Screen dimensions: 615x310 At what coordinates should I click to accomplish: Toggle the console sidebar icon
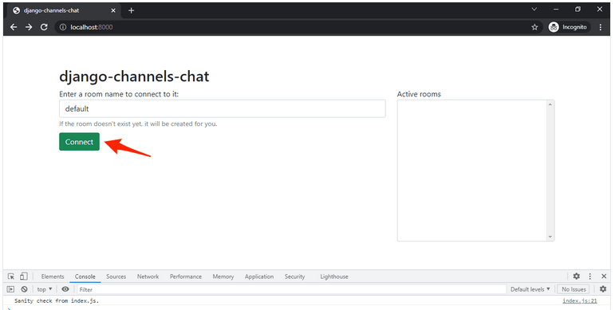tap(11, 289)
